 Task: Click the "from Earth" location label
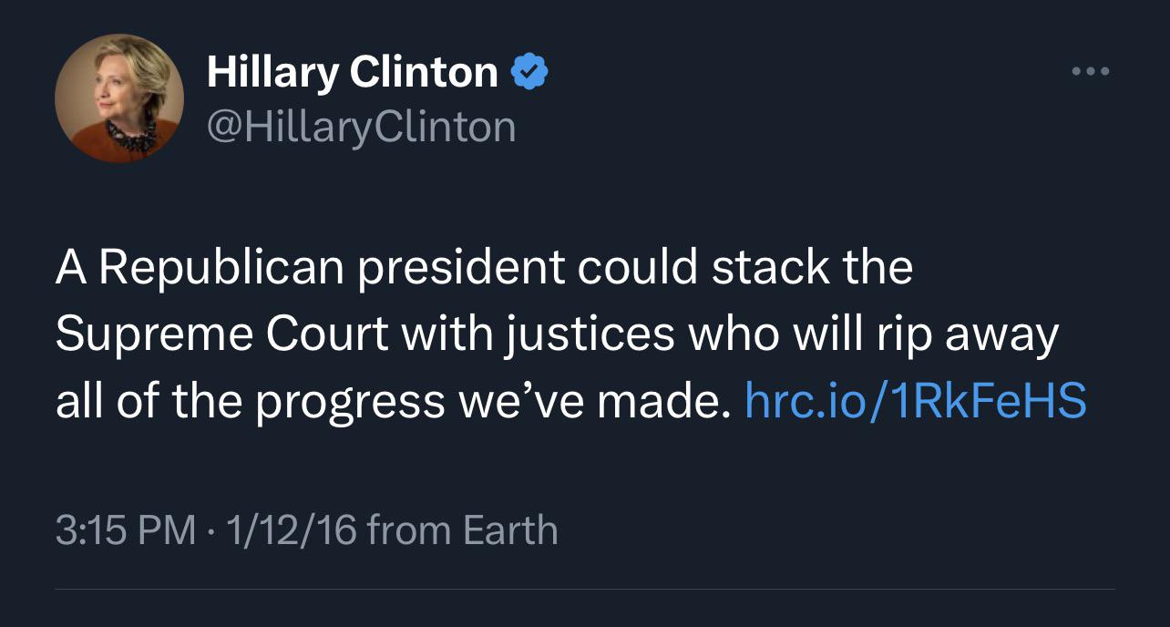click(x=462, y=529)
